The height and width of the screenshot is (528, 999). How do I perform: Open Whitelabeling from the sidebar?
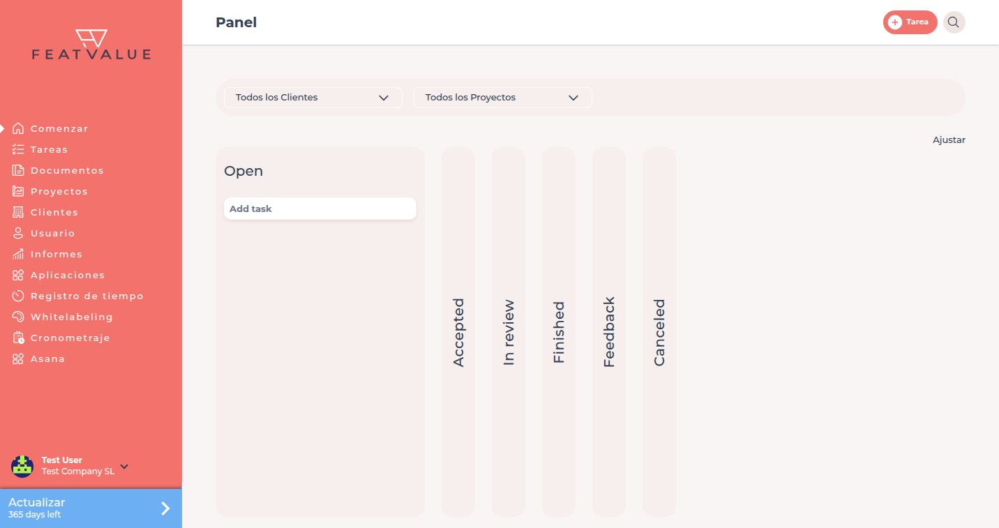[x=72, y=317]
